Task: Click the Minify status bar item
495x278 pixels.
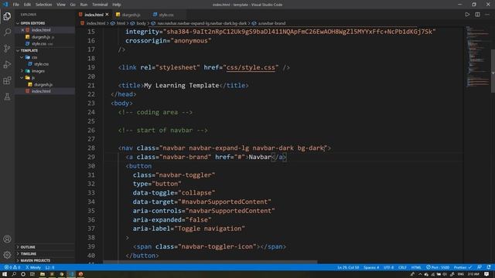Action: pos(33,267)
